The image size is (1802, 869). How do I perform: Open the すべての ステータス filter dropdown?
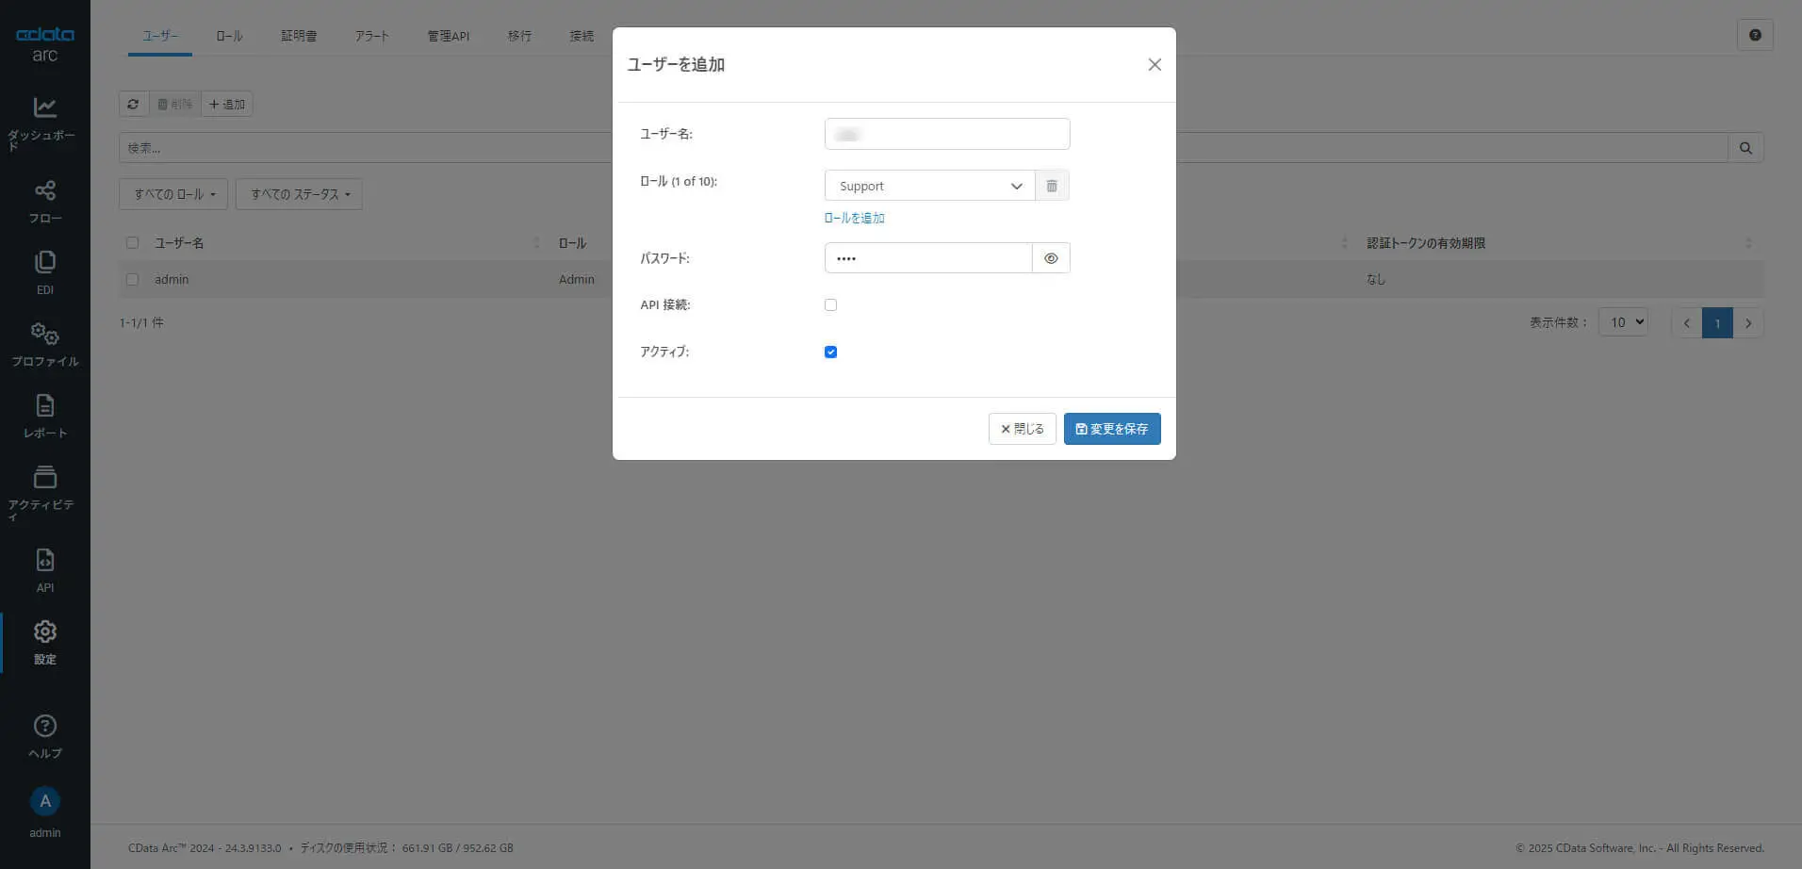click(299, 194)
